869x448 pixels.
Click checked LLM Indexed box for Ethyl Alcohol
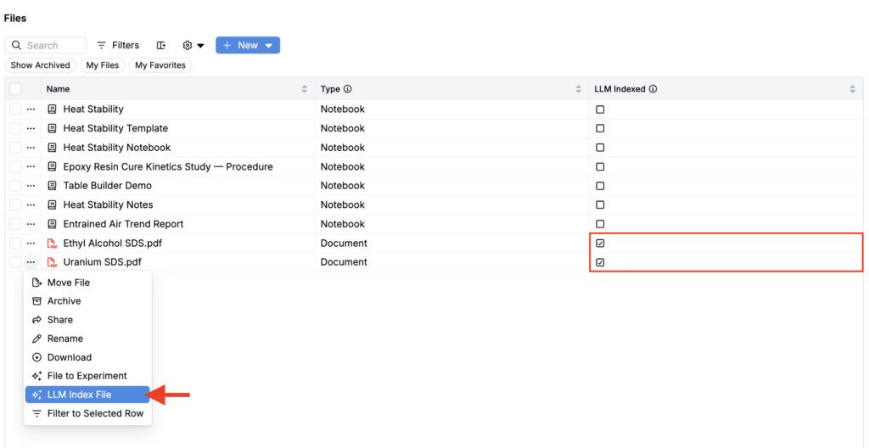coord(600,244)
